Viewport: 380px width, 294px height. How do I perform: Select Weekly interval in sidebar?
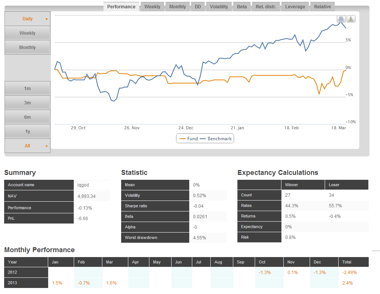point(27,33)
